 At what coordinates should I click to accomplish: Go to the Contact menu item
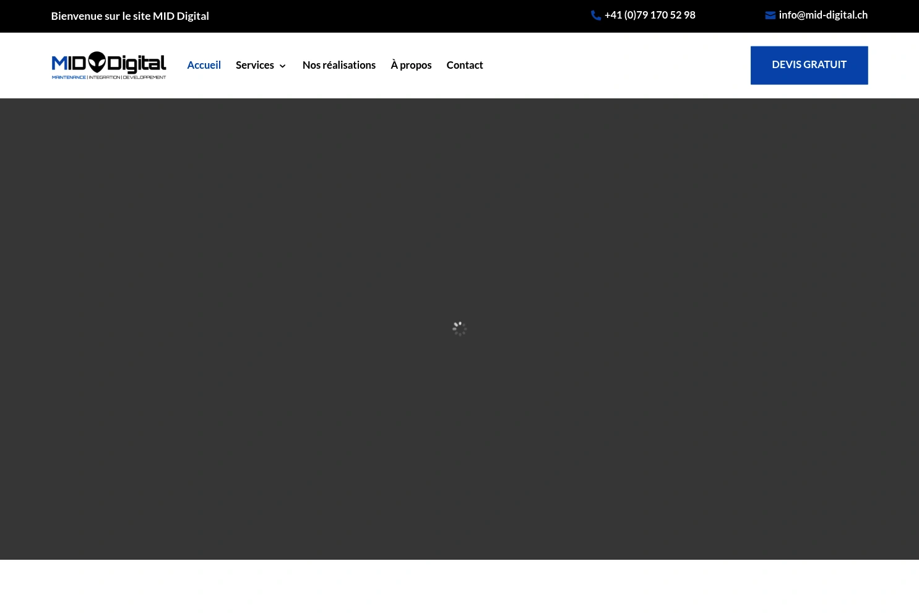[465, 64]
